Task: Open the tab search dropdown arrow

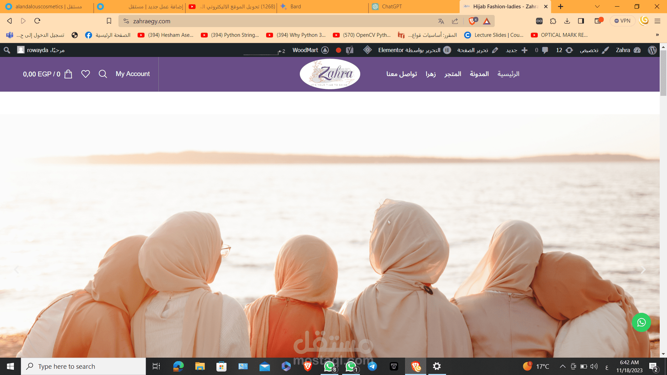Action: 597,7
